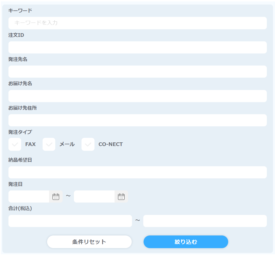Image resolution: width=275 pixels, height=256 pixels.
Task: Focus the お届け先住所 input field
Action: (x=138, y=120)
